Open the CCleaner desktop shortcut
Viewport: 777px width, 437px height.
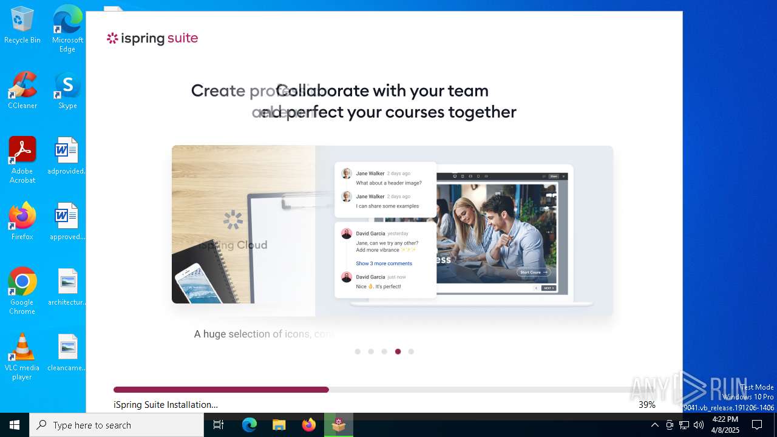(x=22, y=90)
